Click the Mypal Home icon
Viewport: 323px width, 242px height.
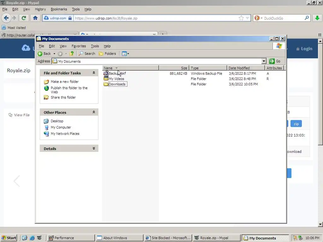(35, 18)
